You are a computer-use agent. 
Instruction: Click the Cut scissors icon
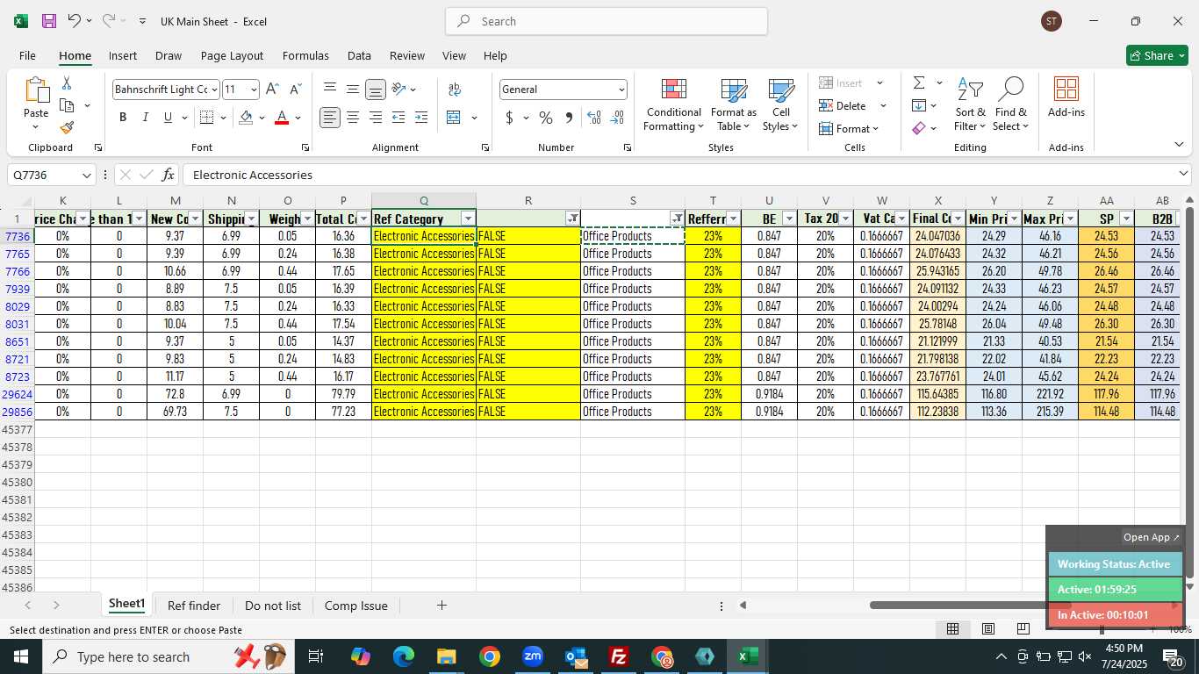click(67, 83)
